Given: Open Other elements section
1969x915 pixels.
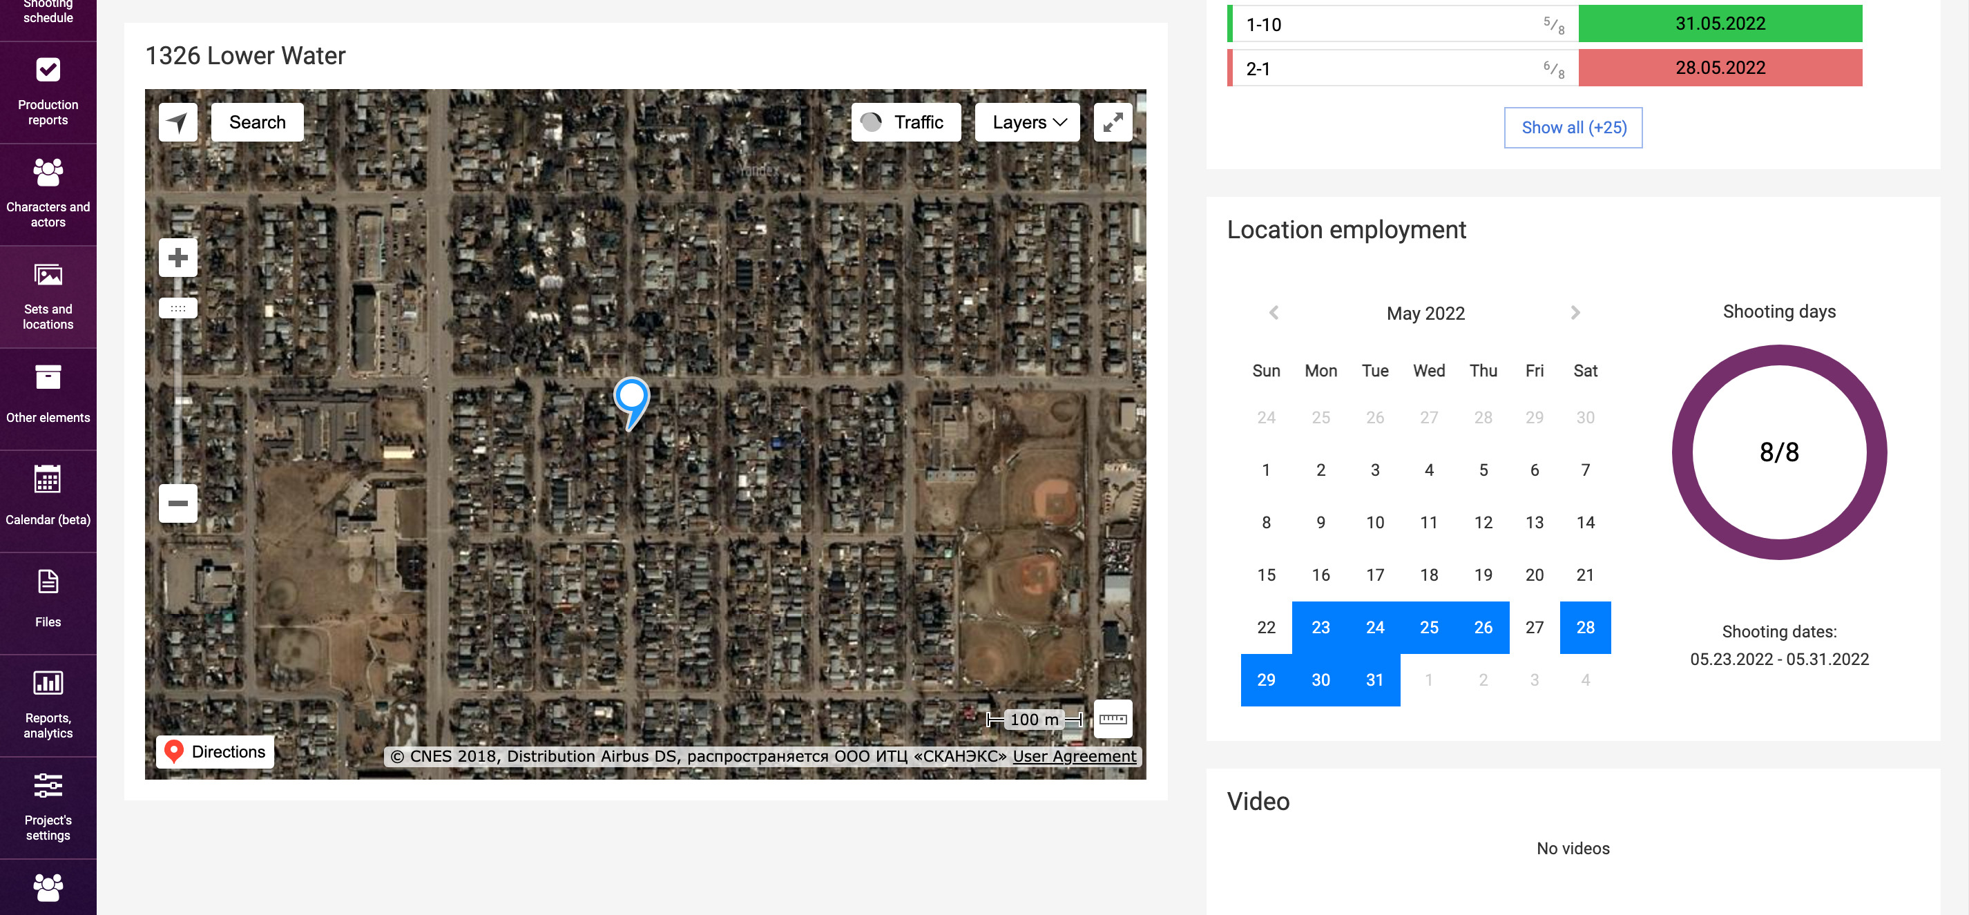Looking at the screenshot, I should pos(48,398).
